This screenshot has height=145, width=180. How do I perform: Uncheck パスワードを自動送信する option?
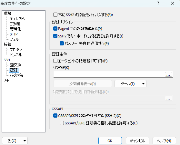pyautogui.click(x=62, y=43)
